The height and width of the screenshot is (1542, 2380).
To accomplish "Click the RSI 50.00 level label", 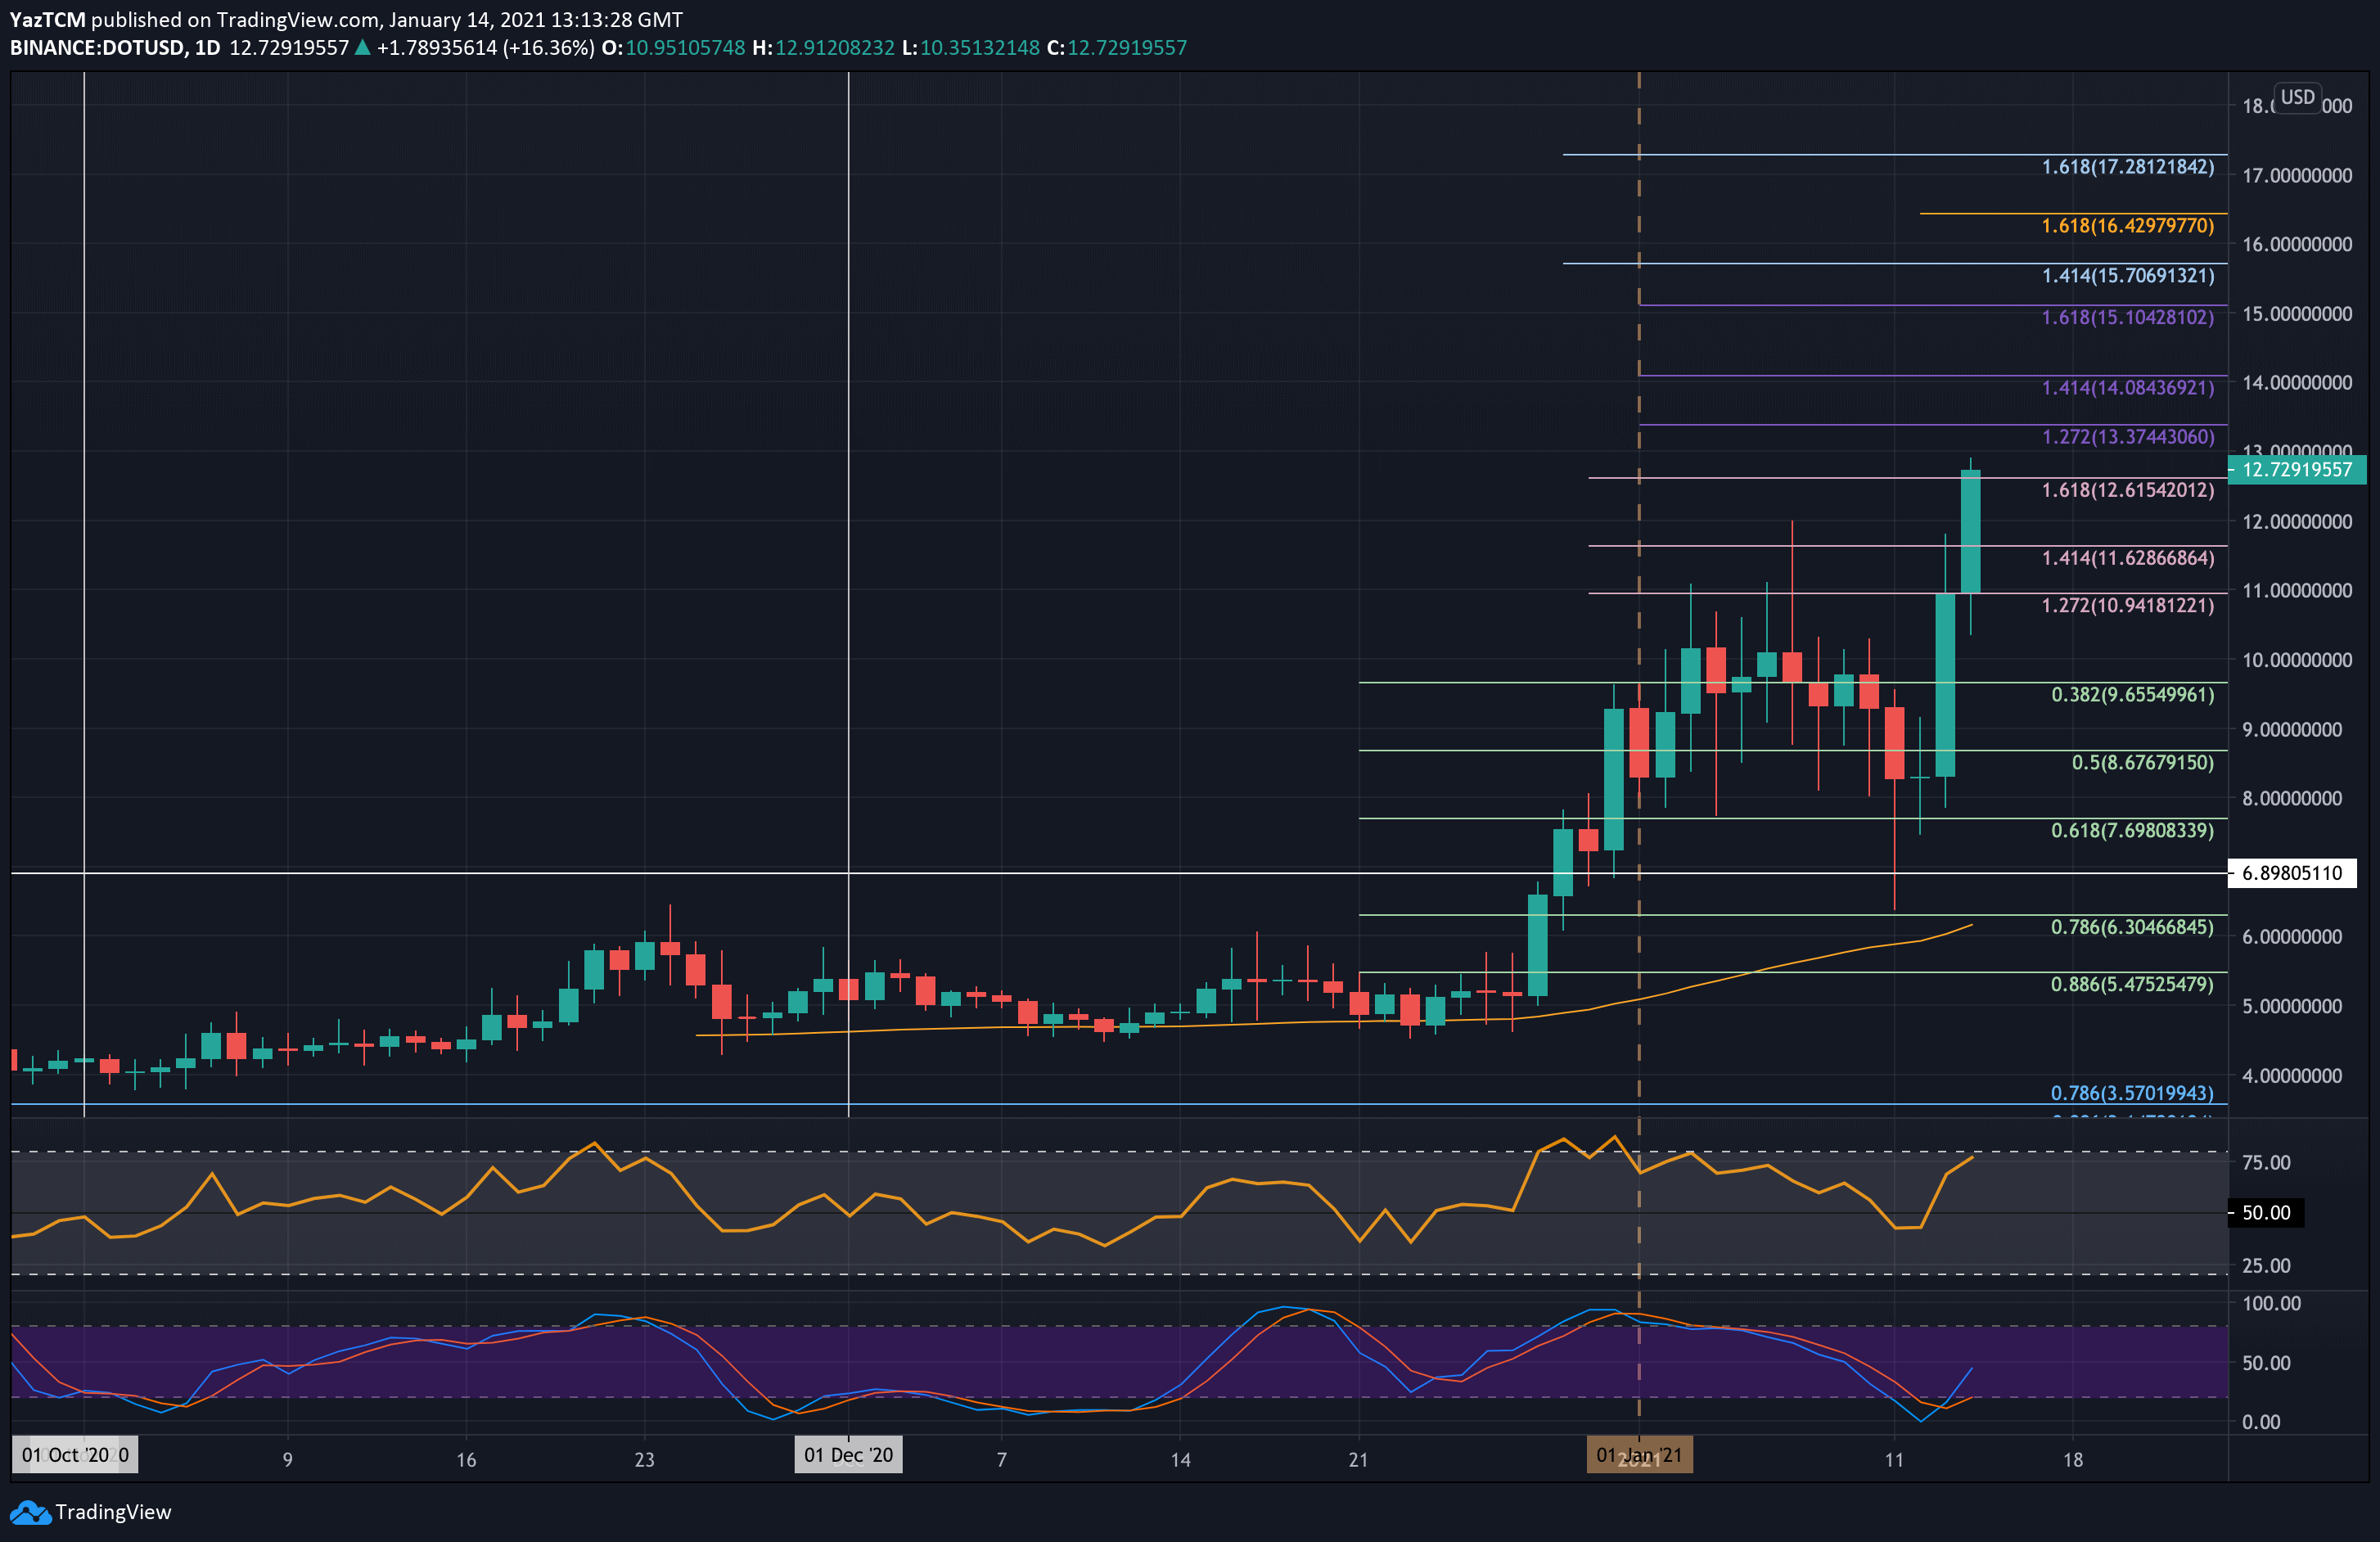I will click(2265, 1213).
